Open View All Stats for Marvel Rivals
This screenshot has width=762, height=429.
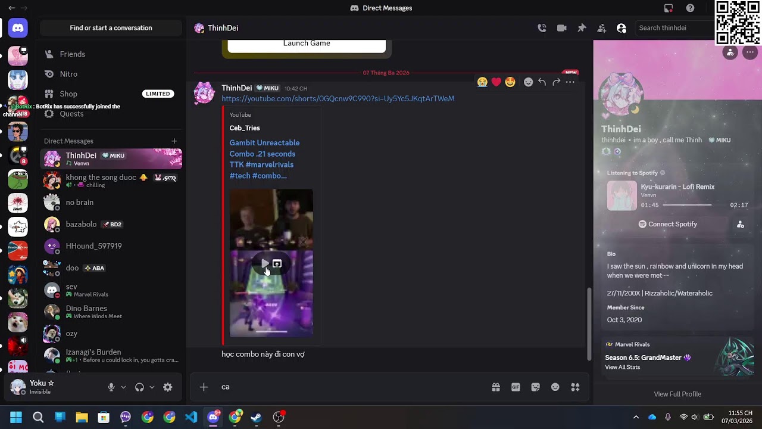point(623,367)
